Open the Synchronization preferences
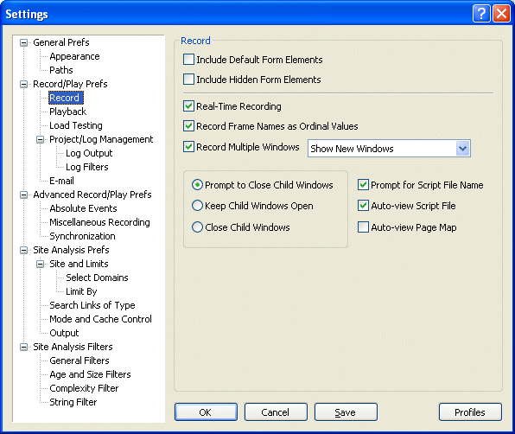The height and width of the screenshot is (434, 515). [82, 236]
